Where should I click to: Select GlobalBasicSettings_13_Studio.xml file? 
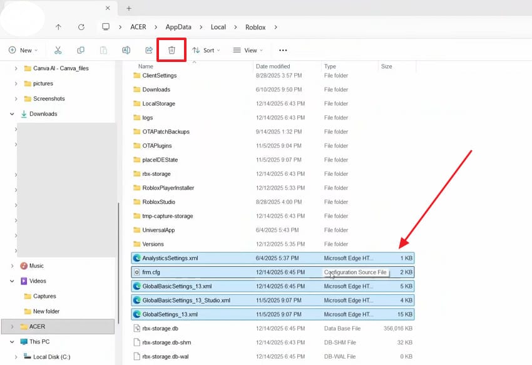pyautogui.click(x=272, y=300)
